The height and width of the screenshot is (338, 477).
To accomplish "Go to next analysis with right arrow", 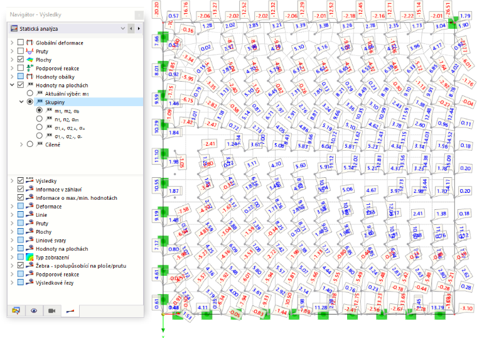I will (139, 28).
